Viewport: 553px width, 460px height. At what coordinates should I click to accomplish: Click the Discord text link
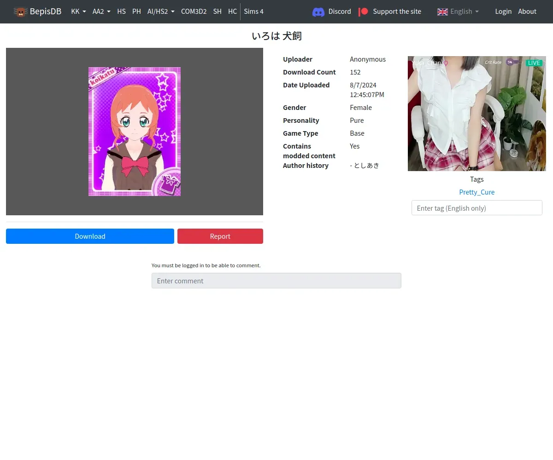(340, 11)
